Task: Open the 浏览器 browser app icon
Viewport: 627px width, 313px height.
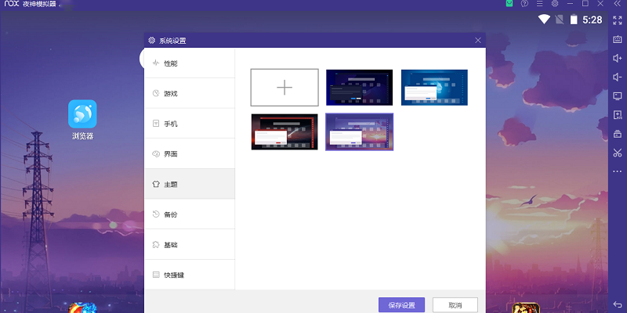Action: [82, 114]
